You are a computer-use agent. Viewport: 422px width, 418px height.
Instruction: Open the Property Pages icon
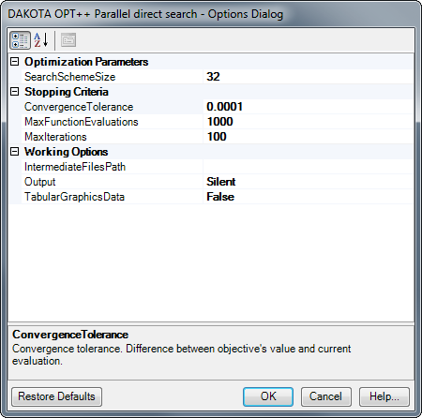click(68, 40)
